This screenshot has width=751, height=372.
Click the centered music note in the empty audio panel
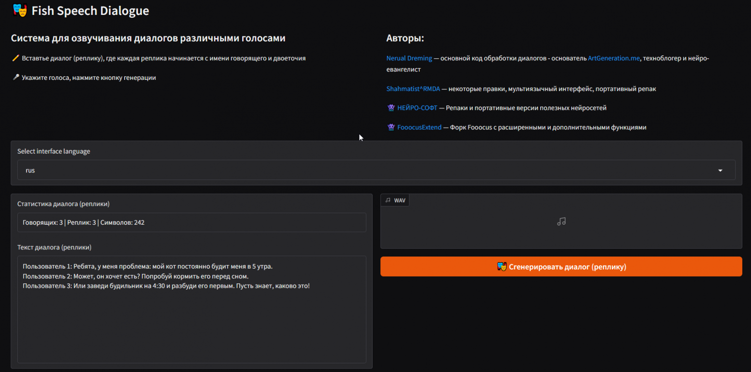click(561, 222)
